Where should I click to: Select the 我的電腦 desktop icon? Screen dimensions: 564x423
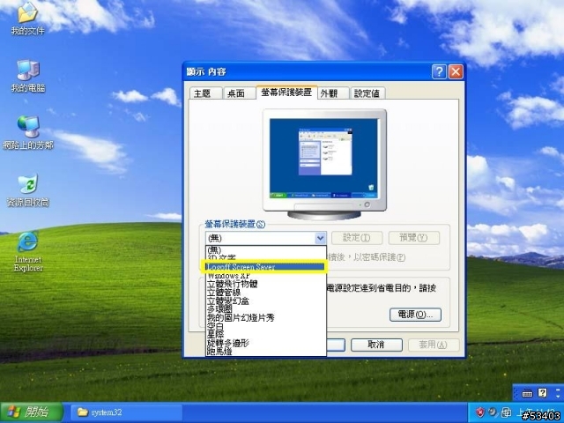tap(27, 76)
